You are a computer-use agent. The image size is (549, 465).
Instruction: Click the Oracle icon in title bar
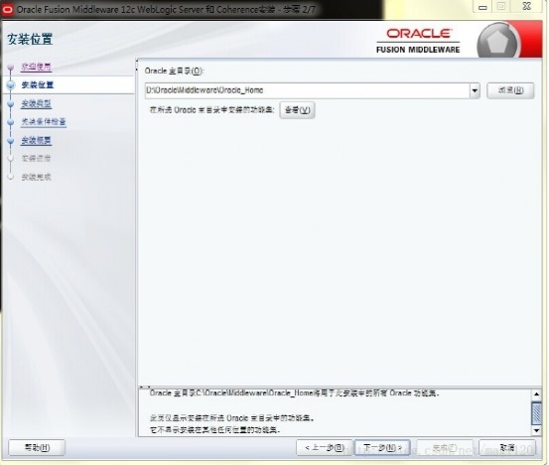coord(7,10)
